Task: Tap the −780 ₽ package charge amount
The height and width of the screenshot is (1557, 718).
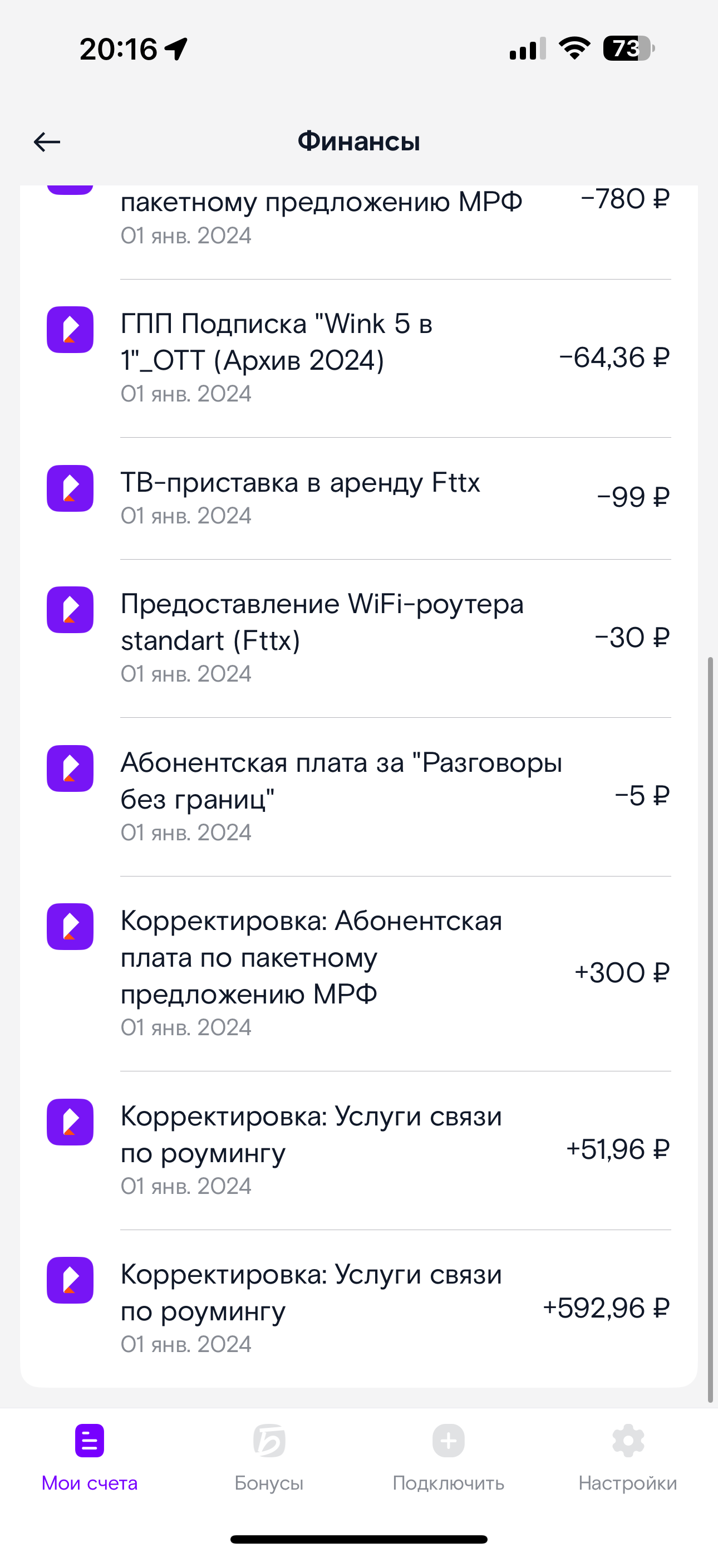Action: tap(625, 199)
